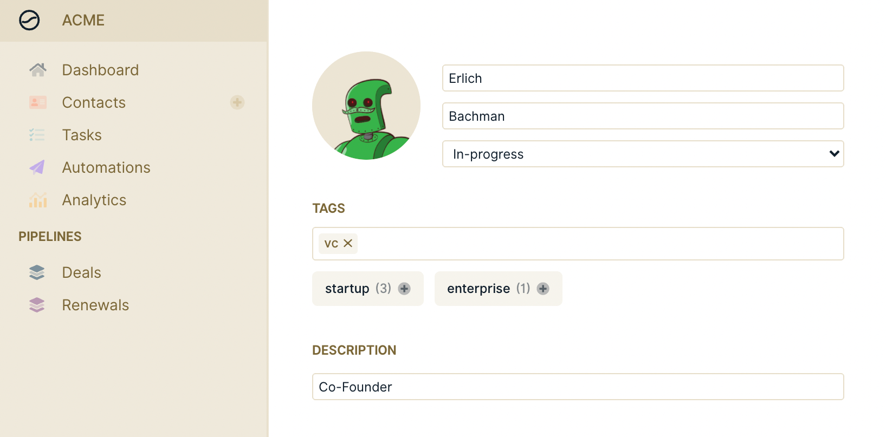
Task: Click the Renewals stack icon
Action: 37,305
